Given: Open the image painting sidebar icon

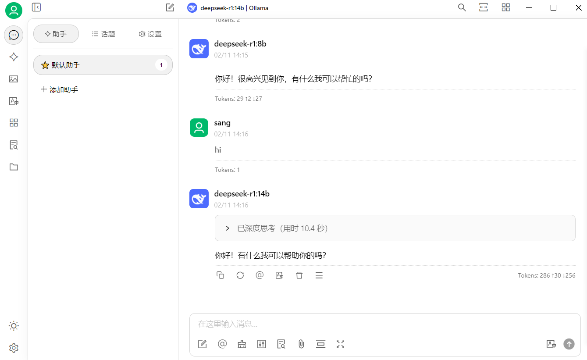Looking at the screenshot, I should 14,79.
